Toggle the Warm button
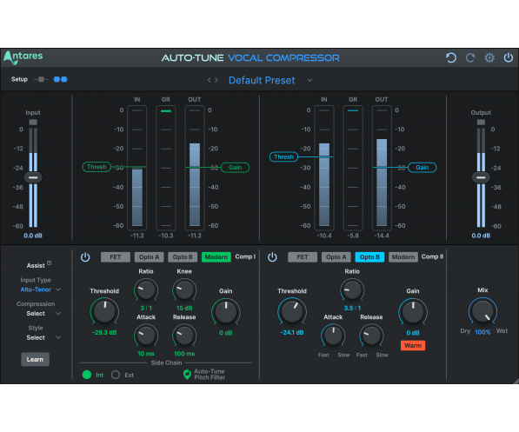 click(413, 345)
